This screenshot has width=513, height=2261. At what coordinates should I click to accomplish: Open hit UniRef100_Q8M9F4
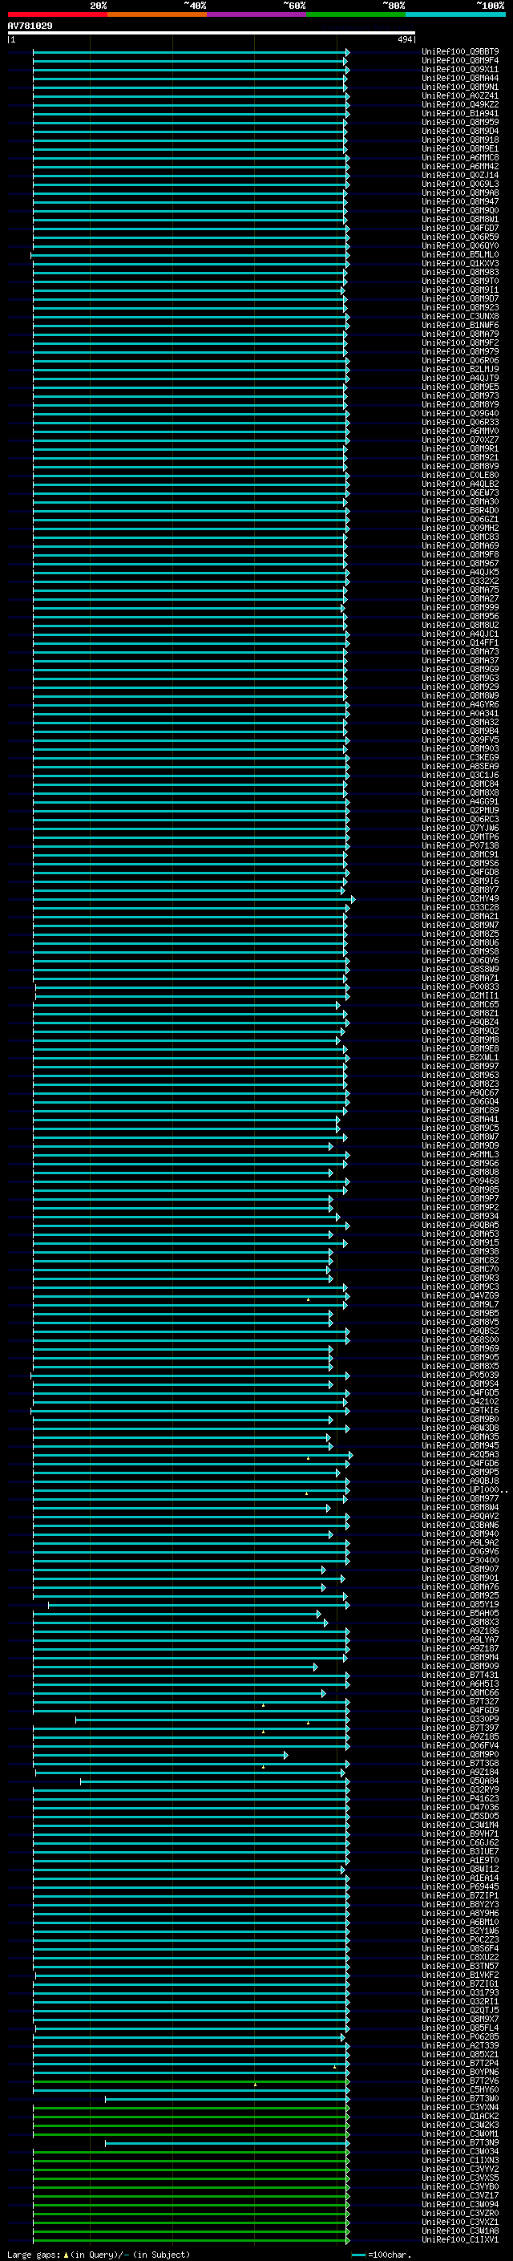pyautogui.click(x=460, y=61)
